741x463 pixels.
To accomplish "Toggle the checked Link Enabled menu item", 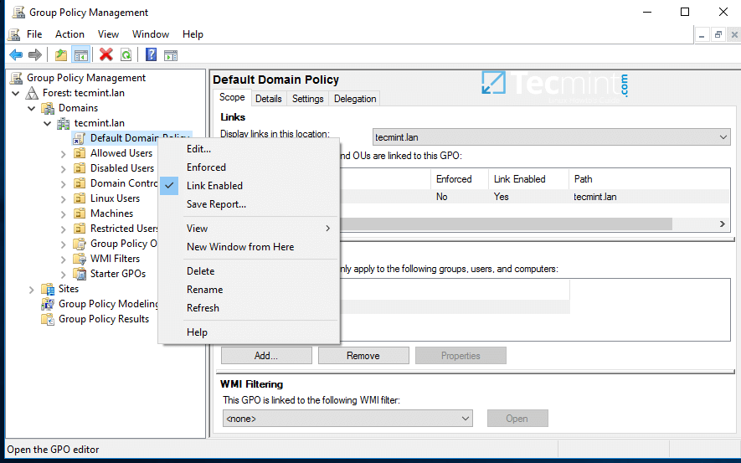I will coord(214,186).
